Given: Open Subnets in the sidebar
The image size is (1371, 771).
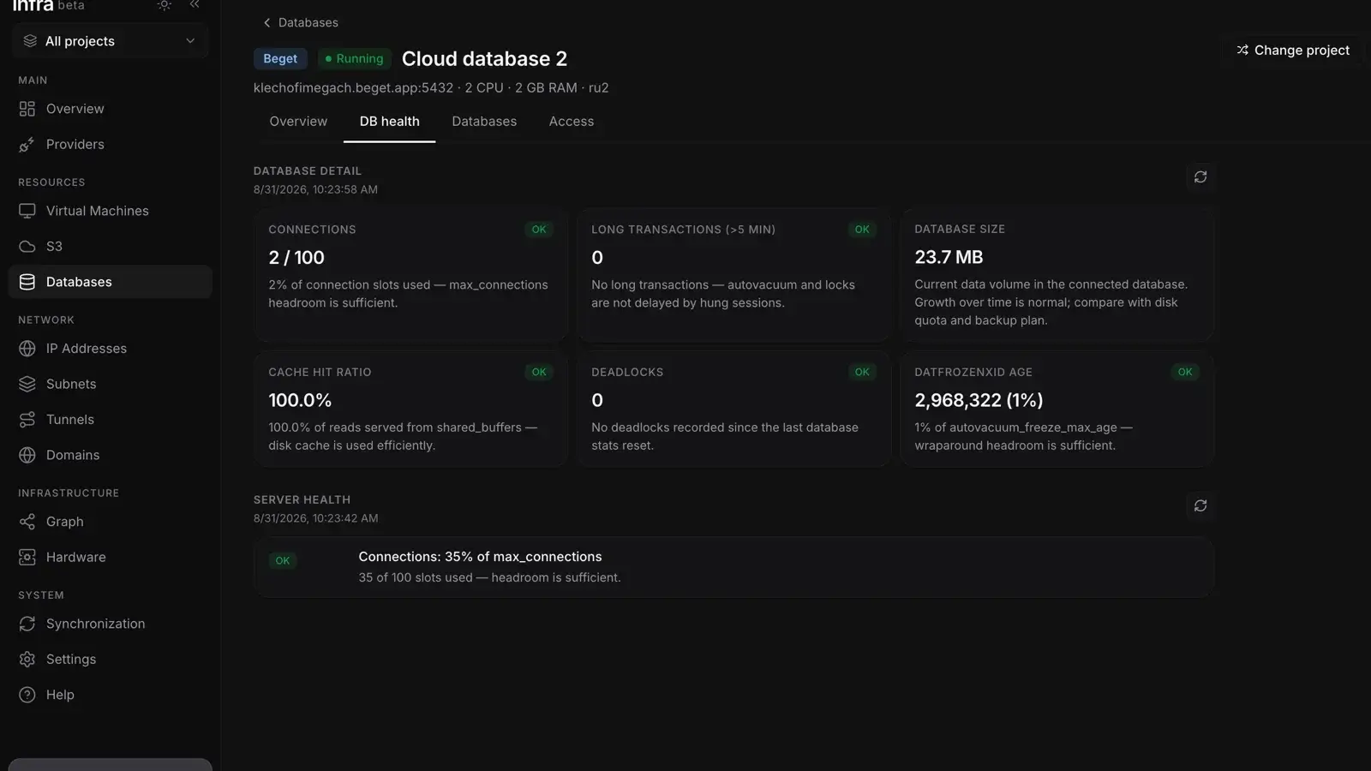Looking at the screenshot, I should coord(110,384).
